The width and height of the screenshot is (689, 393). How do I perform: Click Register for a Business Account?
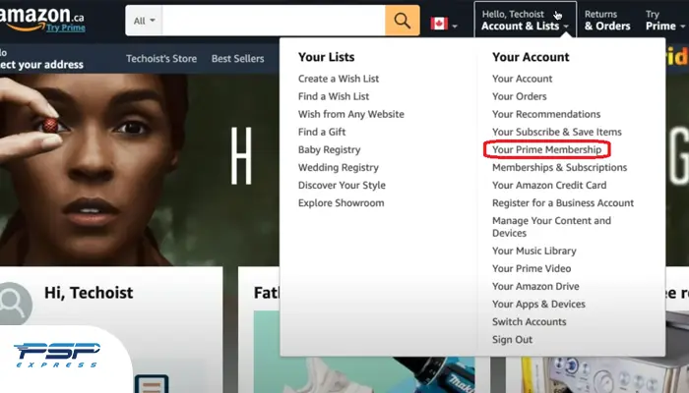click(x=563, y=202)
